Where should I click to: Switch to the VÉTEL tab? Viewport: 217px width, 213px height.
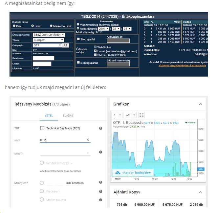[x=49, y=115]
